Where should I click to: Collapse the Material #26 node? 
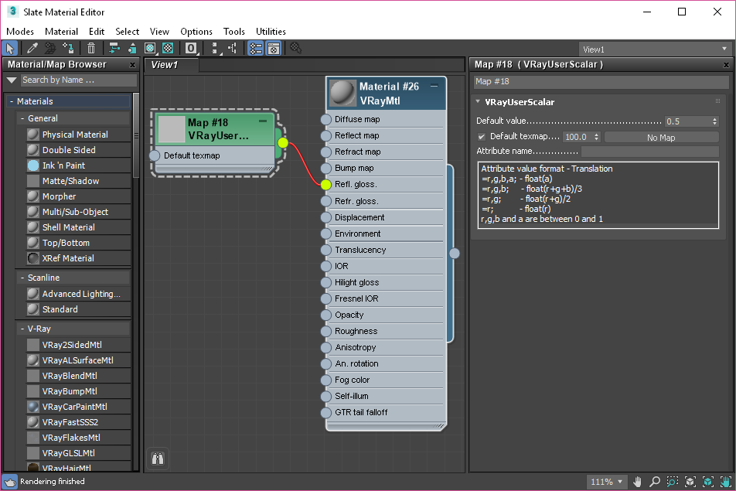[434, 86]
